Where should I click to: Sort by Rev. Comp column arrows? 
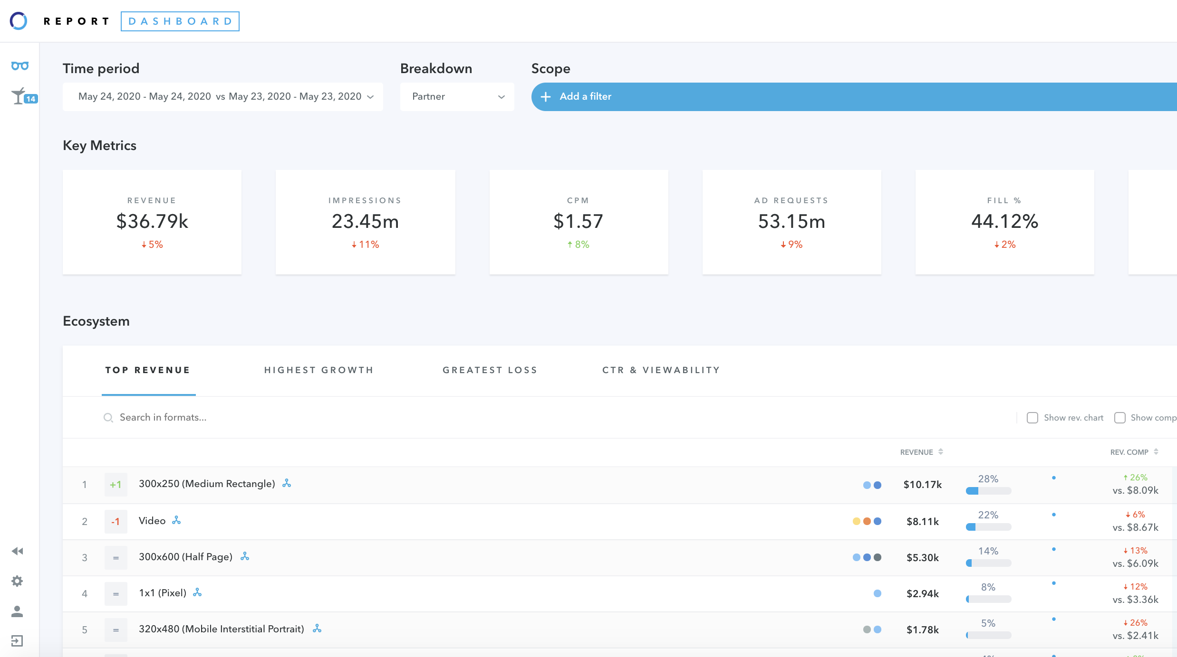point(1156,452)
